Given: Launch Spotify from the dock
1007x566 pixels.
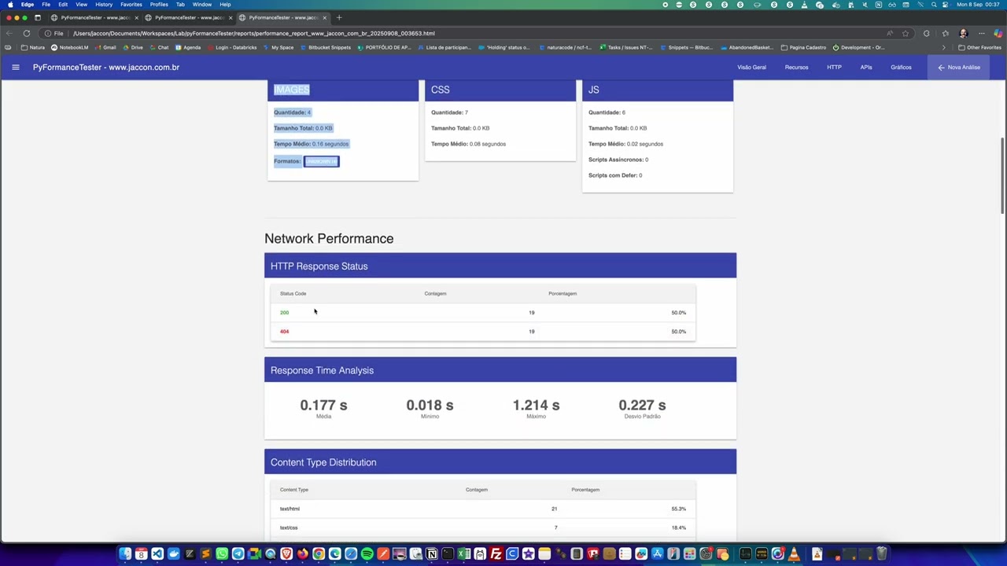Looking at the screenshot, I should (x=367, y=554).
